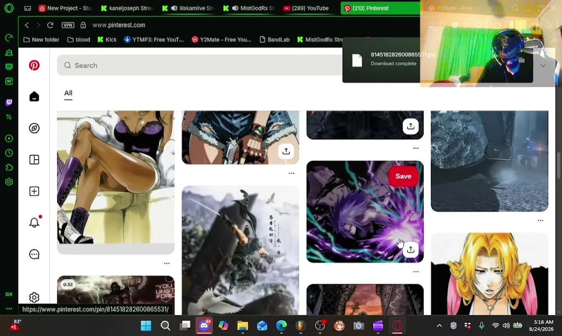Open GX Cleaner broom icon
Screen dimensions: 562x336
click(x=9, y=52)
